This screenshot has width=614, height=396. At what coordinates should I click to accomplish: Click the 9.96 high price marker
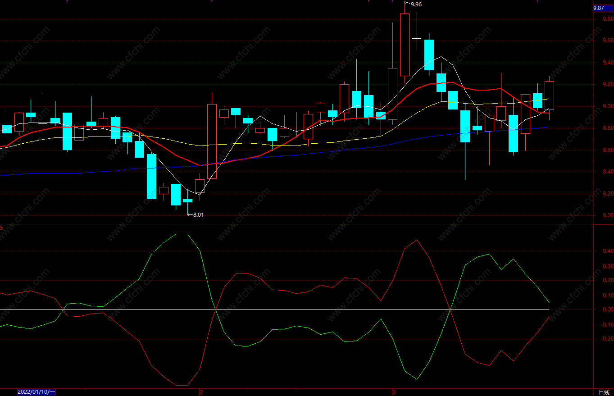[416, 4]
